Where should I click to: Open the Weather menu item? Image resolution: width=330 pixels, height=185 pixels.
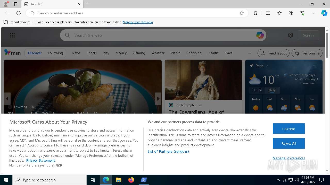click(x=158, y=53)
